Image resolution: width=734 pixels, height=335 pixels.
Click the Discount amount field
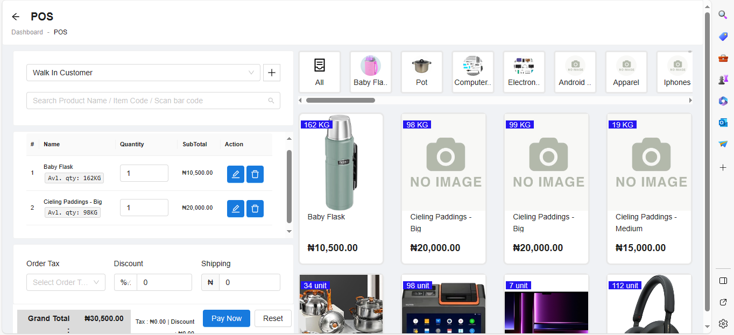tap(164, 282)
